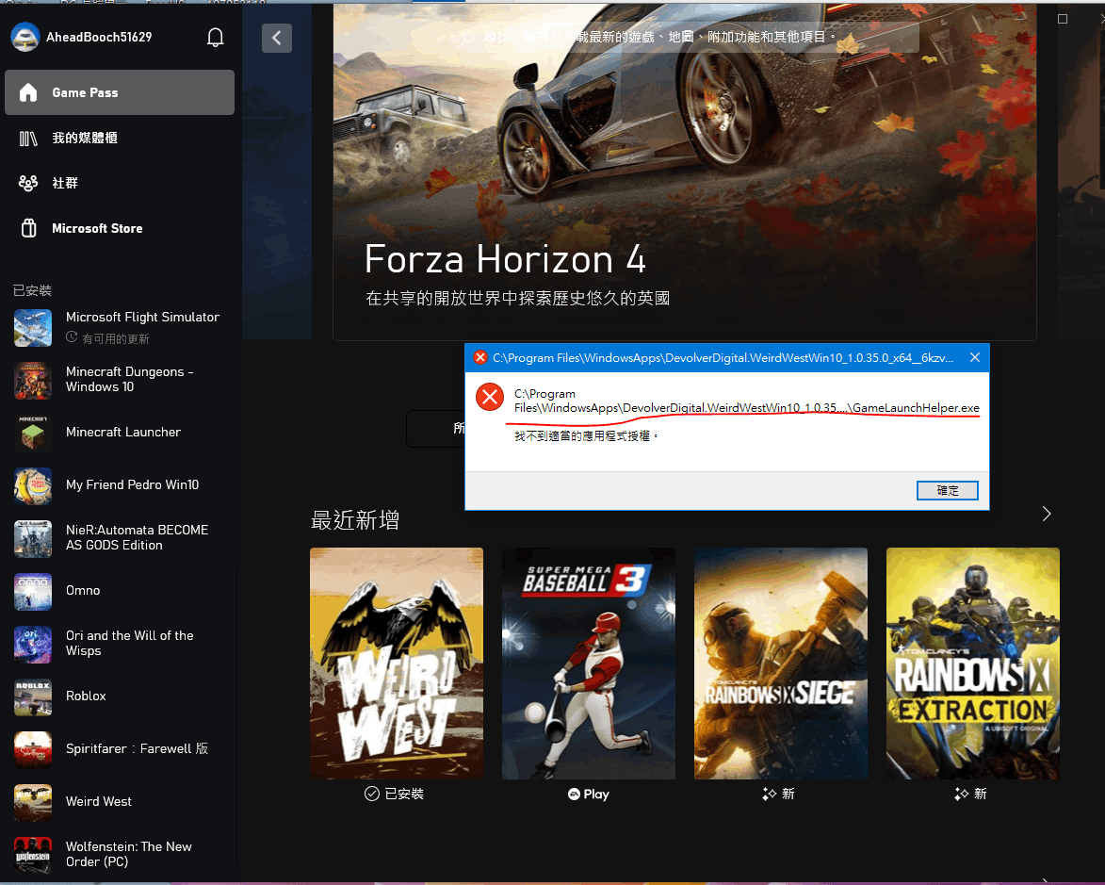The height and width of the screenshot is (885, 1105).
Task: Click the search box at top
Action: tap(687, 37)
